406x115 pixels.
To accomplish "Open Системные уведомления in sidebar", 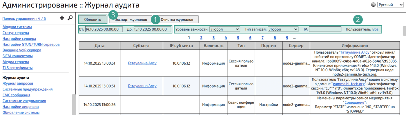I will [24, 101].
